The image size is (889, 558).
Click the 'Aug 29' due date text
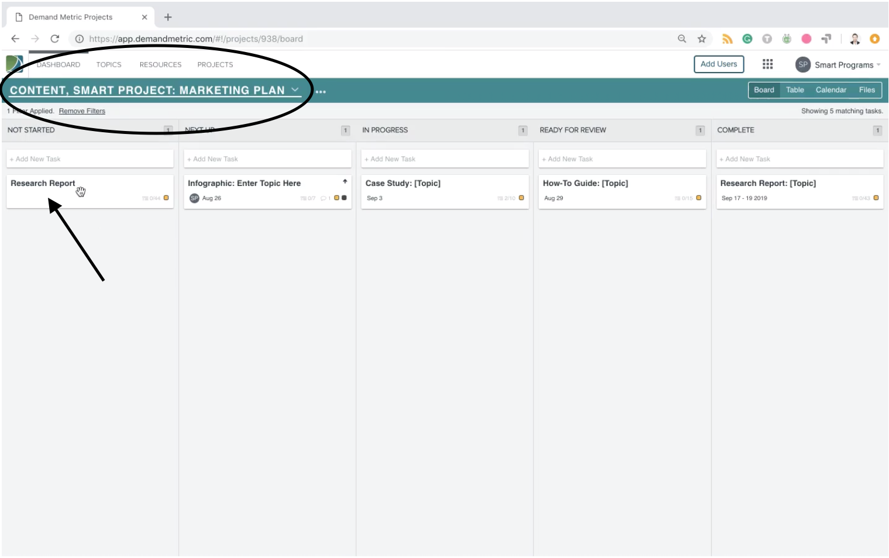(x=553, y=198)
